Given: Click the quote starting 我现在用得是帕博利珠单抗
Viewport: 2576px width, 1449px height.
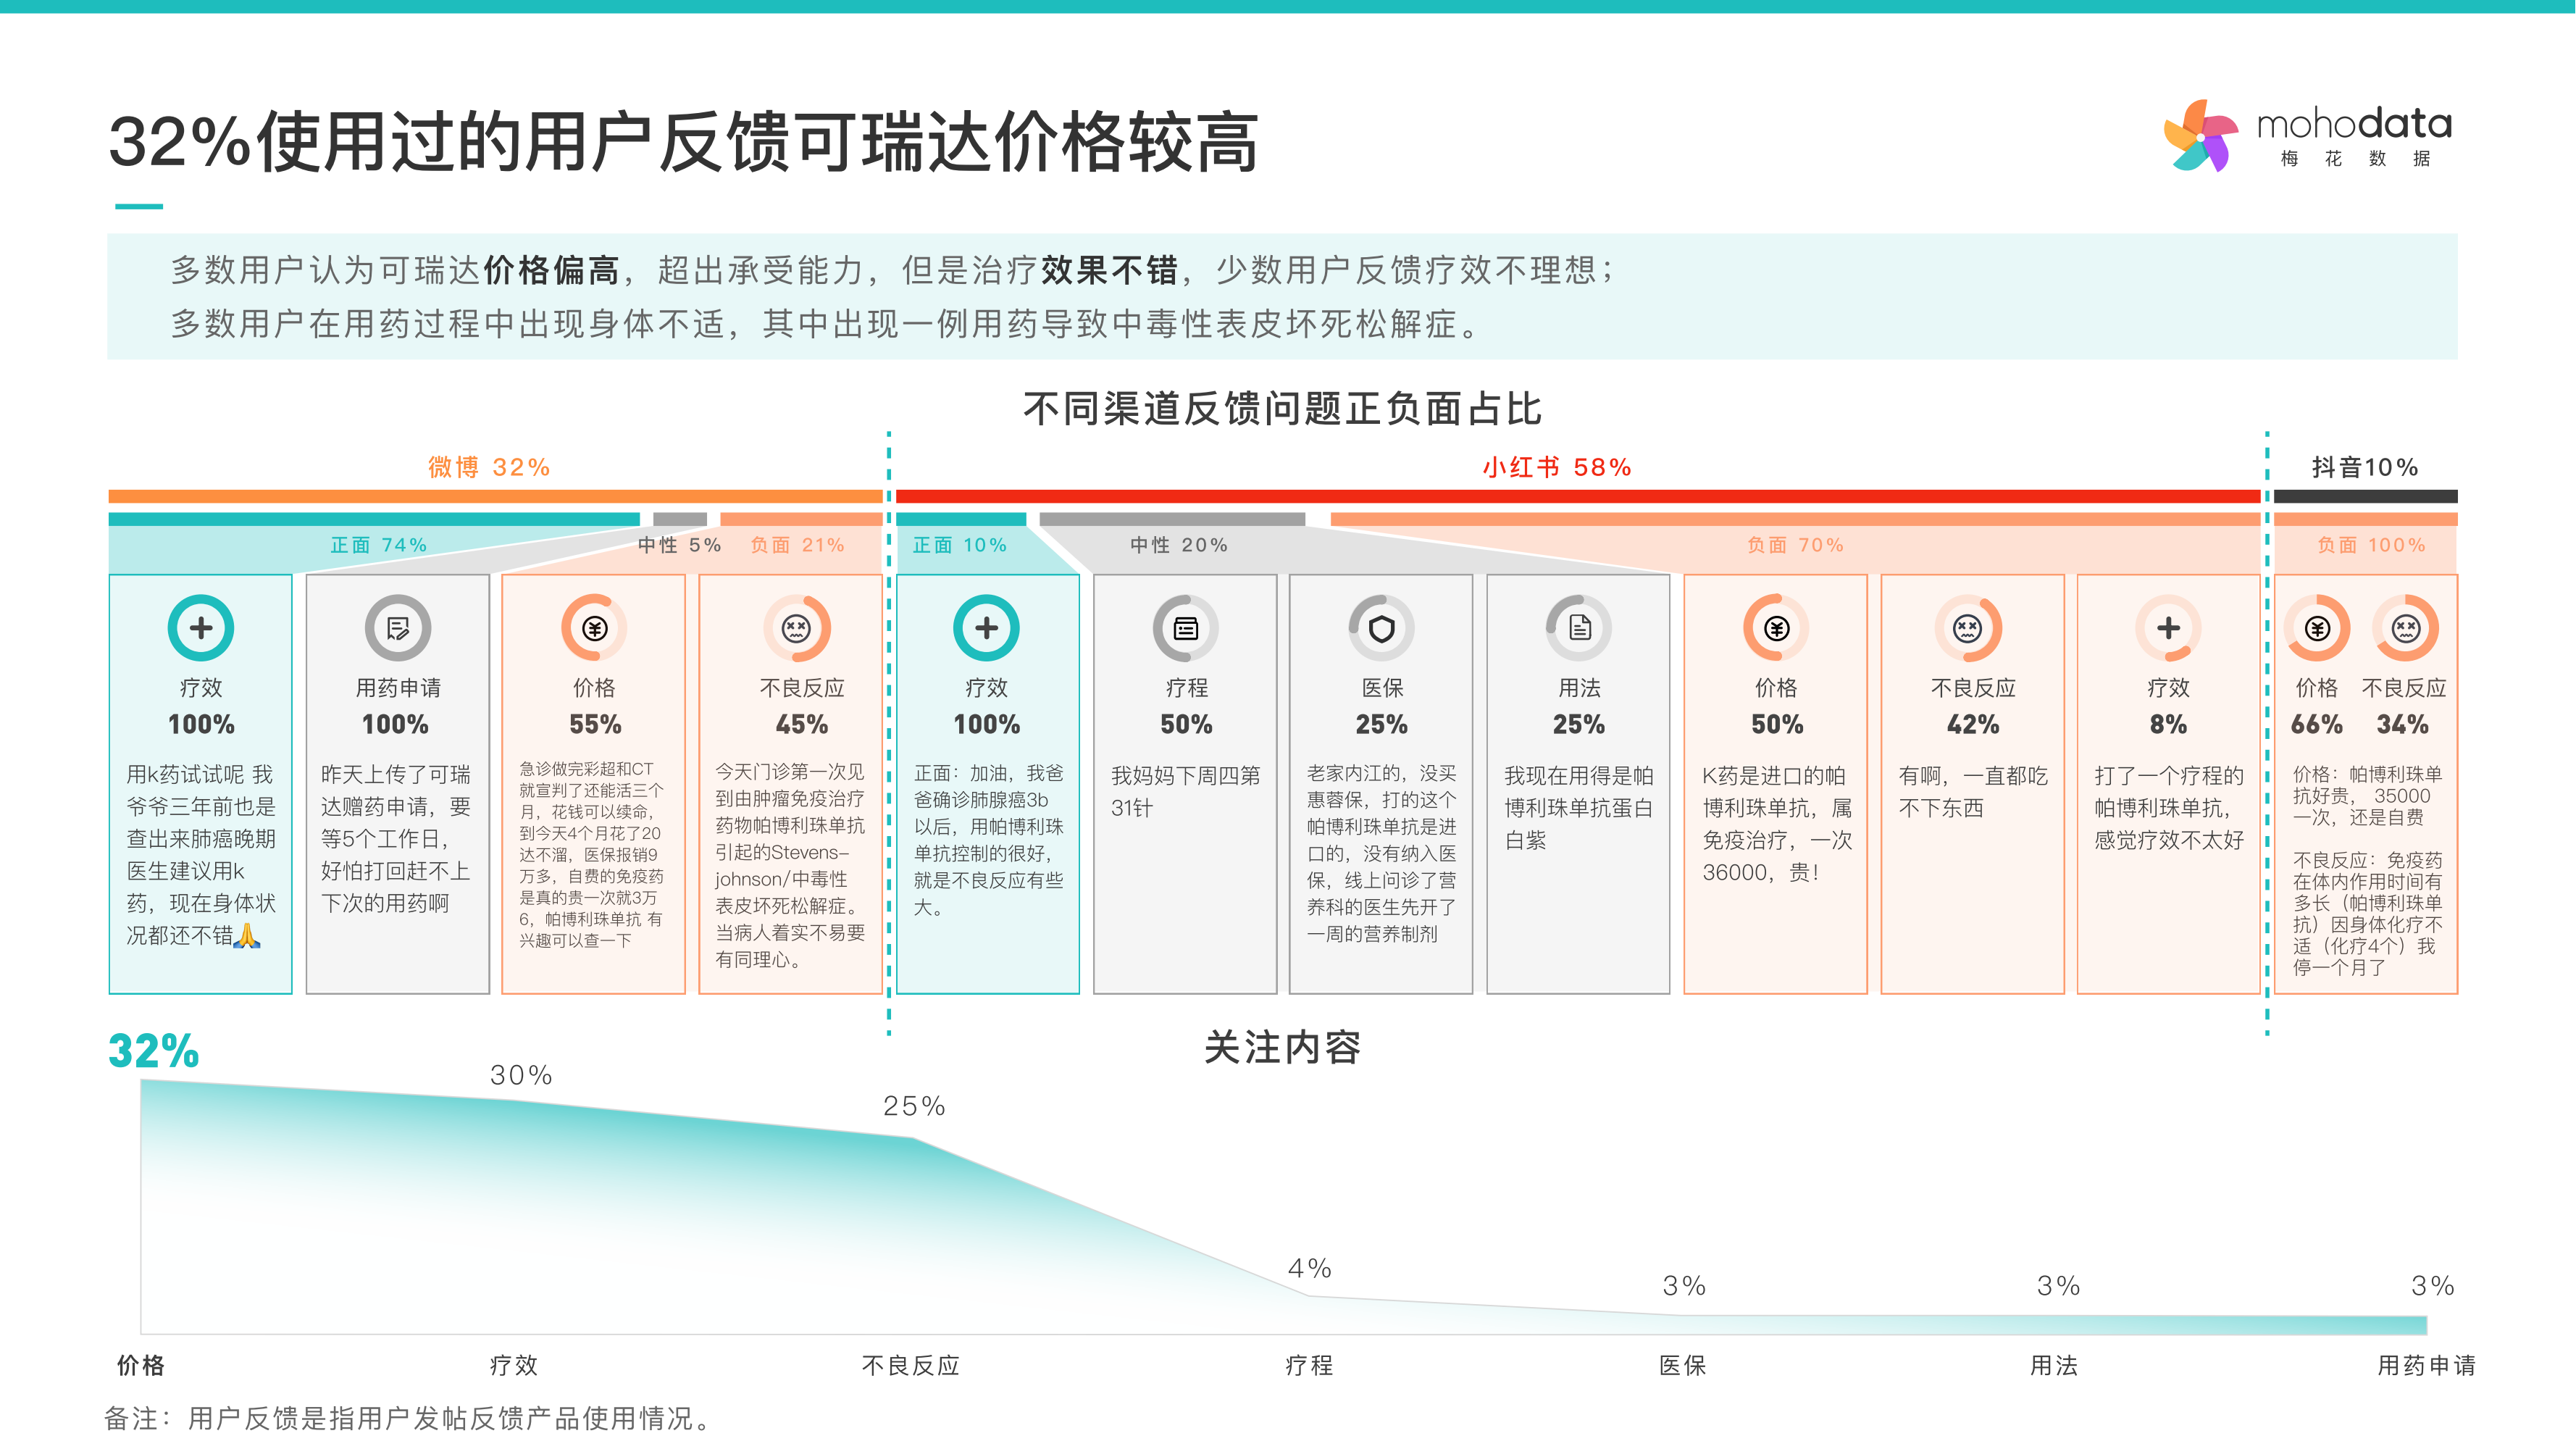Looking at the screenshot, I should [1579, 807].
